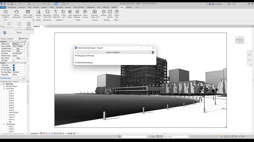The image size is (254, 142).
Task: Select Level 1 under Floor Plans
Action: coord(11,91)
